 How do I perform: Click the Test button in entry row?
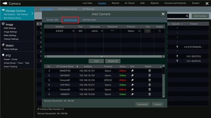pyautogui.click(x=147, y=31)
